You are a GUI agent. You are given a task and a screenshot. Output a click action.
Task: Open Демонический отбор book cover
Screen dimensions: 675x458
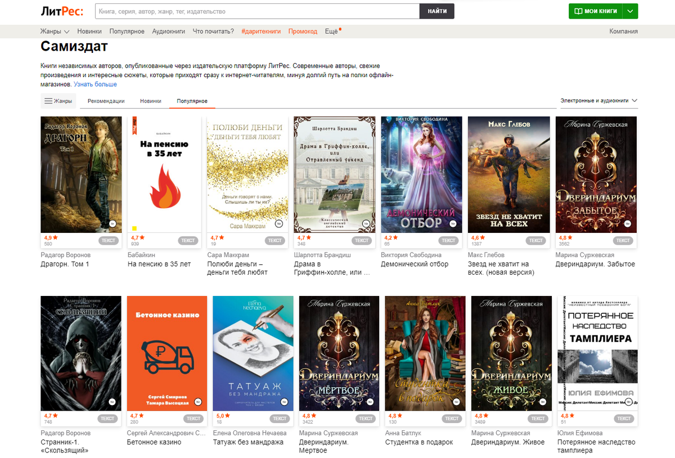pos(421,174)
